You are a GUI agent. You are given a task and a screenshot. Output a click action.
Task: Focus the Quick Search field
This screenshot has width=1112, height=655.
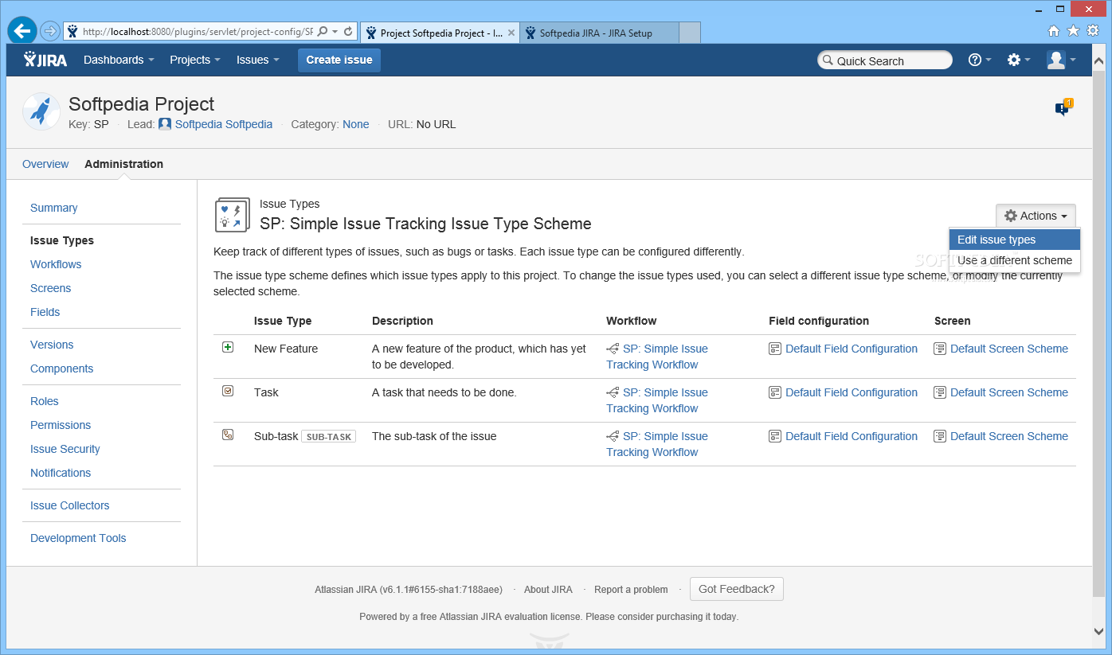pos(885,60)
